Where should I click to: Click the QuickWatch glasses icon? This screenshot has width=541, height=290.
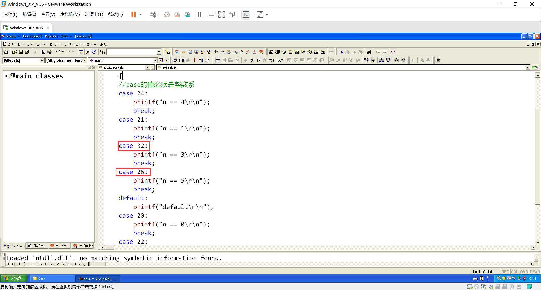point(280,60)
